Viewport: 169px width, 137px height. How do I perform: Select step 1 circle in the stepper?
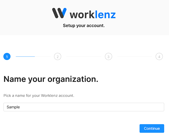coord(7,56)
